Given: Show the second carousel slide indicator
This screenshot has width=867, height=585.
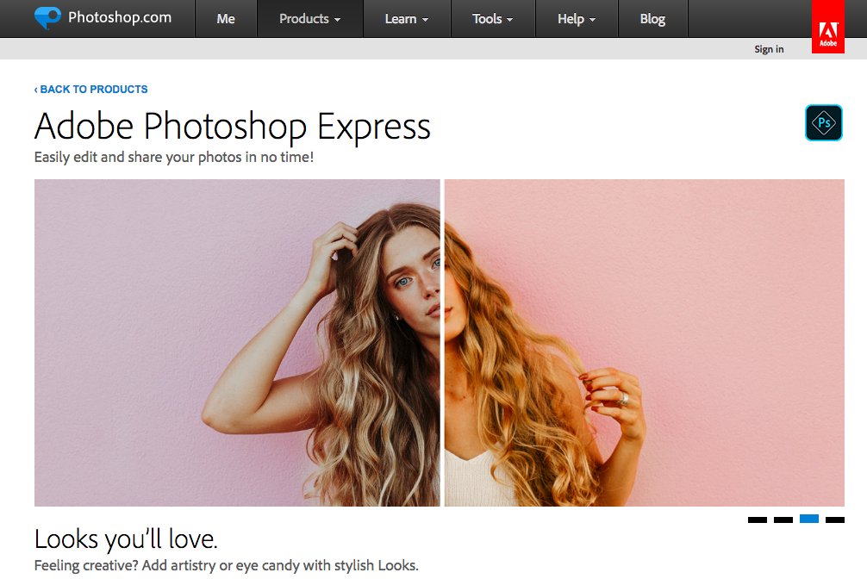Looking at the screenshot, I should 783,520.
